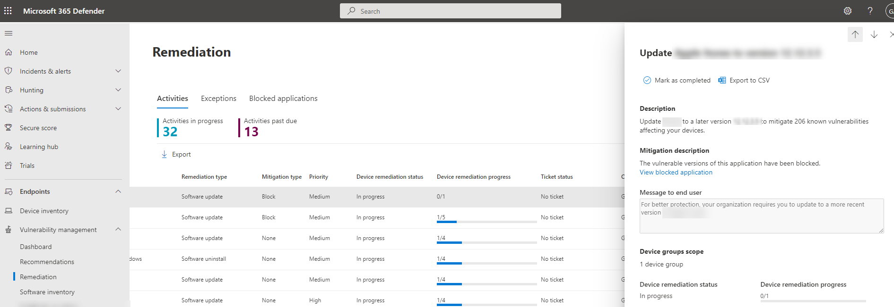894x307 pixels.
Task: Click the details panel 0/1 progress bar
Action: pos(813,301)
